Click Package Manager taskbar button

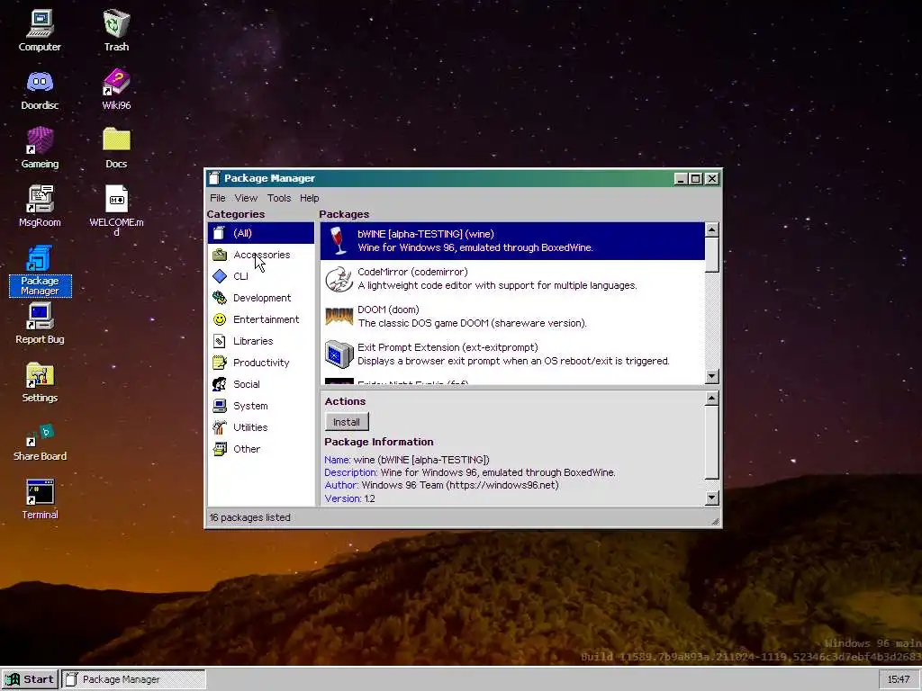tap(134, 679)
